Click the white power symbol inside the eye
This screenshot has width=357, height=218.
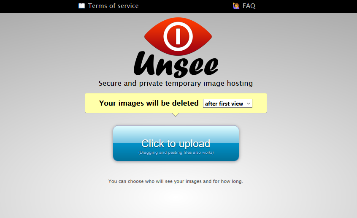pyautogui.click(x=178, y=36)
